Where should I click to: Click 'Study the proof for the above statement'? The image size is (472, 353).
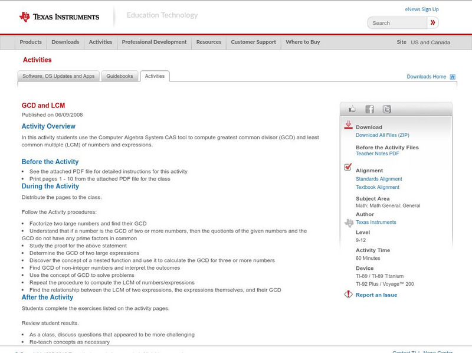pos(78,246)
